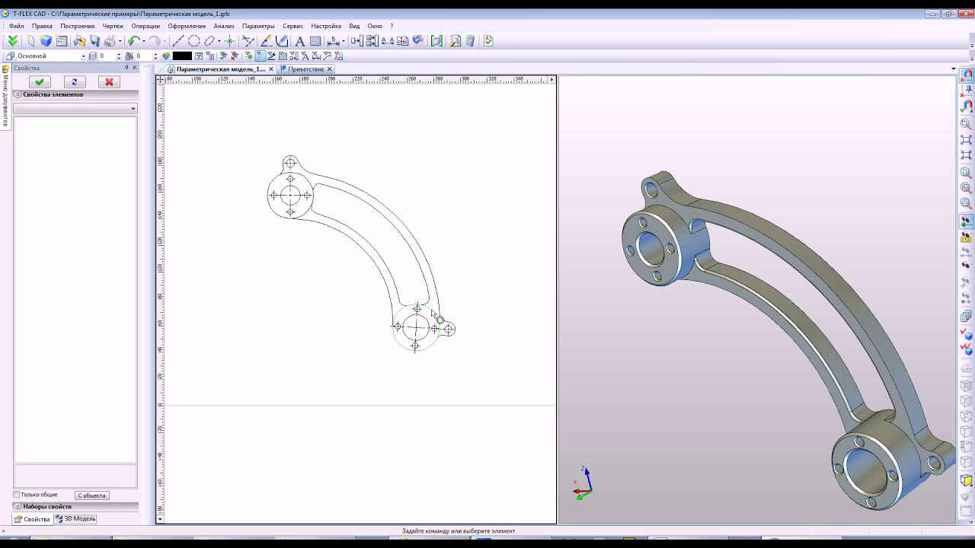
Task: Open the Настройка menu
Action: [x=326, y=26]
